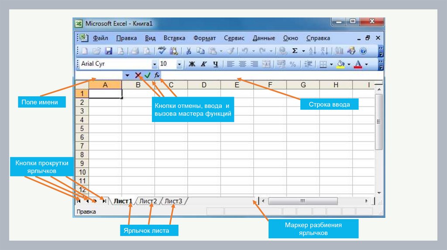Launch the Chart Wizard icon
The image size is (447, 250).
[x=339, y=51]
